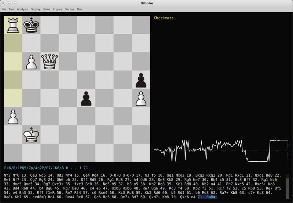Screen dimensions: 293x203
Task: Expand the Sizes menu
Action: [47, 9]
